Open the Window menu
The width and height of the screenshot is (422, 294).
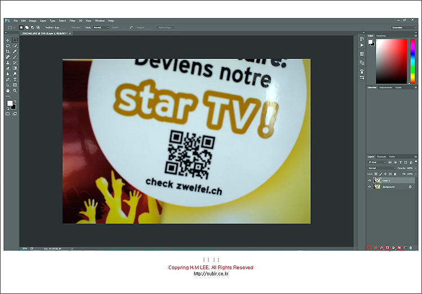100,21
